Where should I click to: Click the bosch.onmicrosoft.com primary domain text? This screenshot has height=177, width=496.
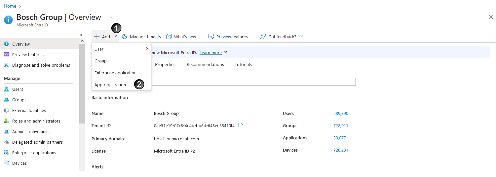click(176, 139)
